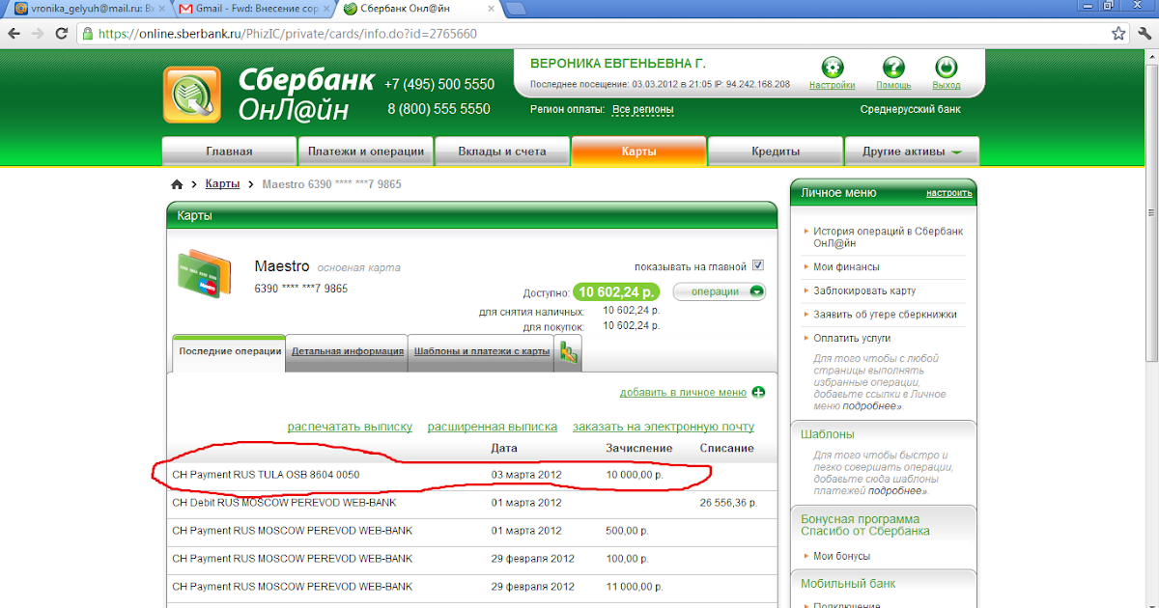
Task: Reload the page with refresh icon
Action: pos(61,33)
